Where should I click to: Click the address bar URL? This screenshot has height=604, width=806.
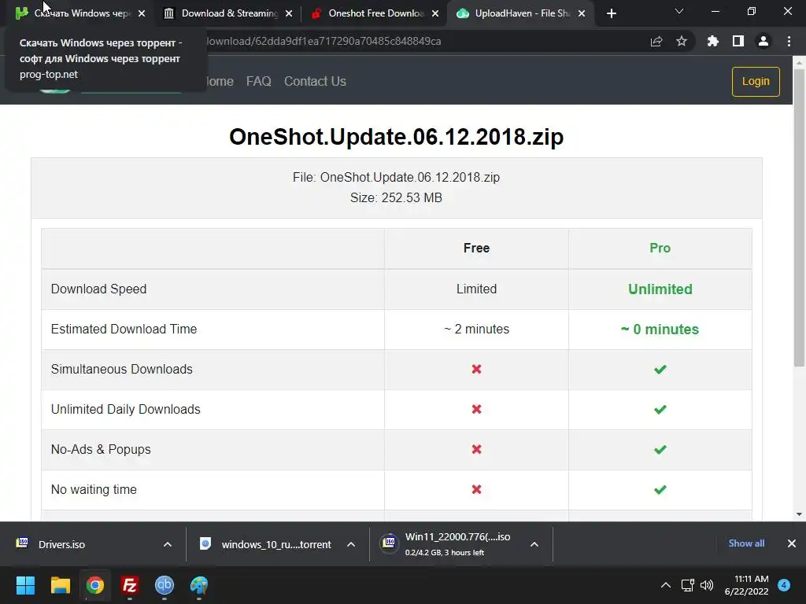point(324,41)
